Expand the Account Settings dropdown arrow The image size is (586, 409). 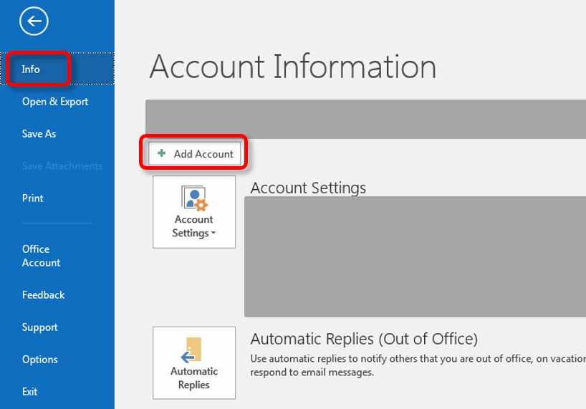pyautogui.click(x=213, y=233)
